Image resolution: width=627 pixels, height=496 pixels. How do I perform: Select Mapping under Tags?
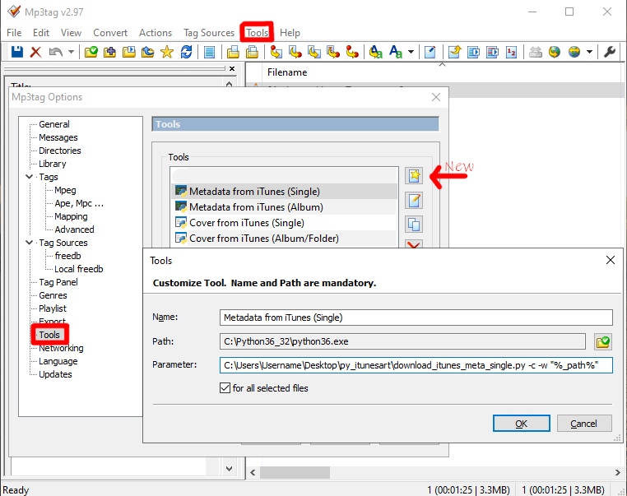coord(71,216)
